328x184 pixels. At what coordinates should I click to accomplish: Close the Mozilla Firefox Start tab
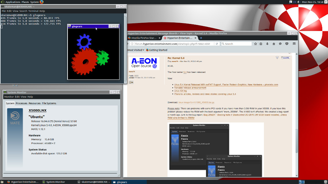point(160,38)
